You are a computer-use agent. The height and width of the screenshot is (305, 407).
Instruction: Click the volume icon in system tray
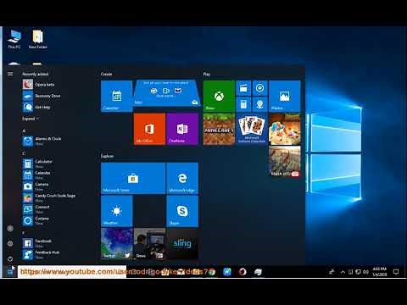(365, 272)
